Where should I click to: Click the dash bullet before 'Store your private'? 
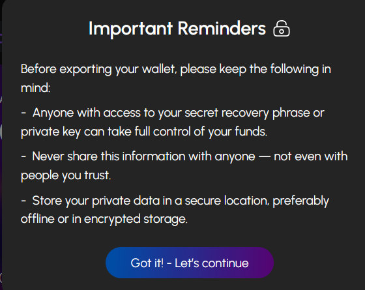click(x=23, y=201)
